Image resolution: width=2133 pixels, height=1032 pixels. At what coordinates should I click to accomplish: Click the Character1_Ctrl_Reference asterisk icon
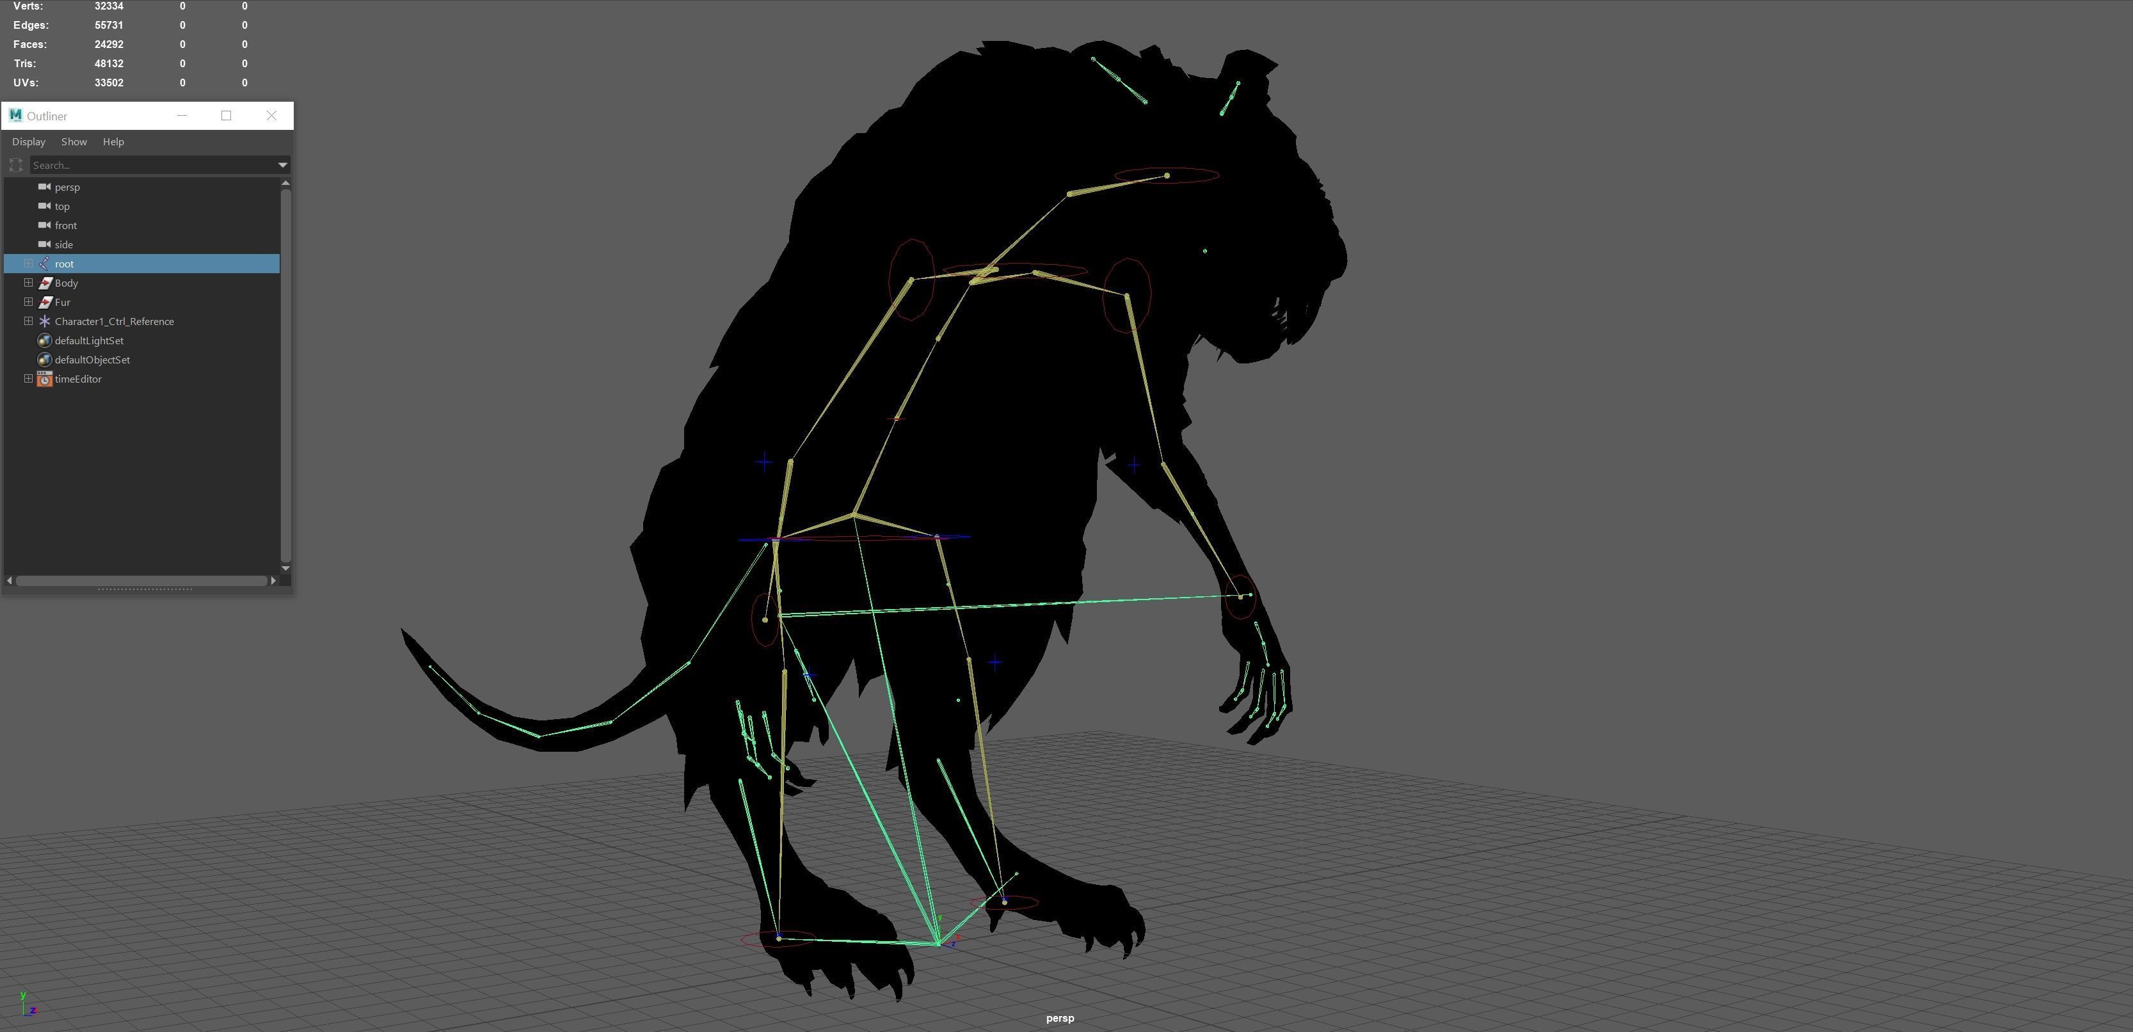click(45, 321)
